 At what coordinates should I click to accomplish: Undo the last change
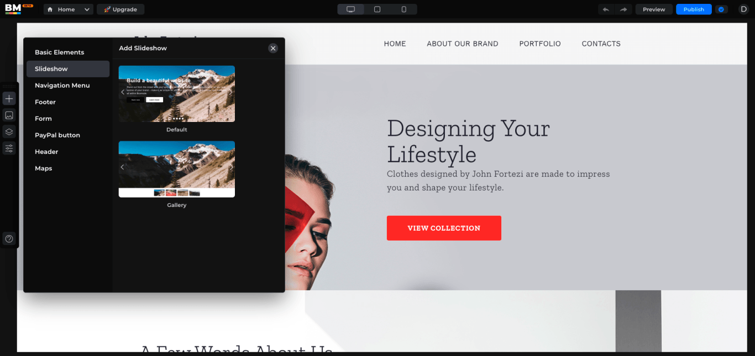(605, 9)
